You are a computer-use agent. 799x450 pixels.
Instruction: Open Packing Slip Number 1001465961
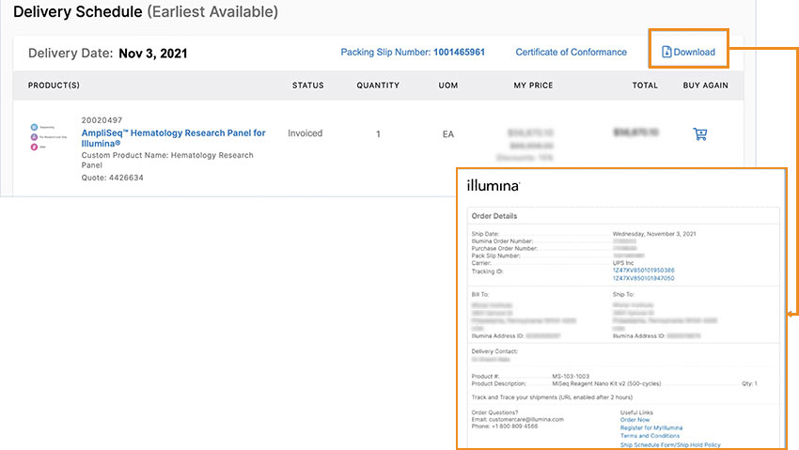click(459, 53)
